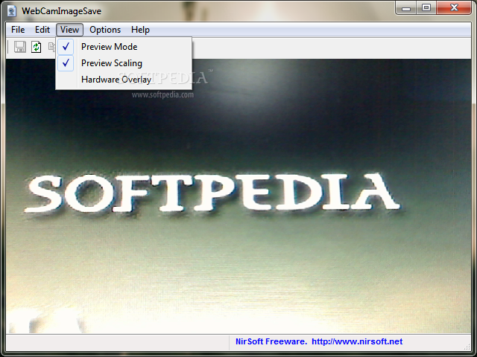Click the Save image floppy disk icon
477x357 pixels.
[x=20, y=47]
